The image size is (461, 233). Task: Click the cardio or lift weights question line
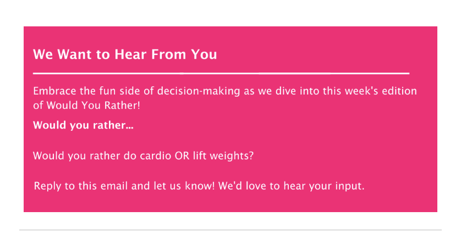pos(143,156)
